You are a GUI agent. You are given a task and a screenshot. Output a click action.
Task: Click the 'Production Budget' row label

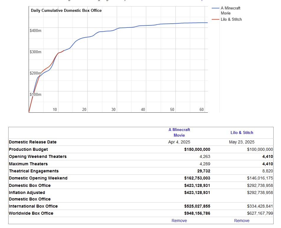(x=28, y=149)
